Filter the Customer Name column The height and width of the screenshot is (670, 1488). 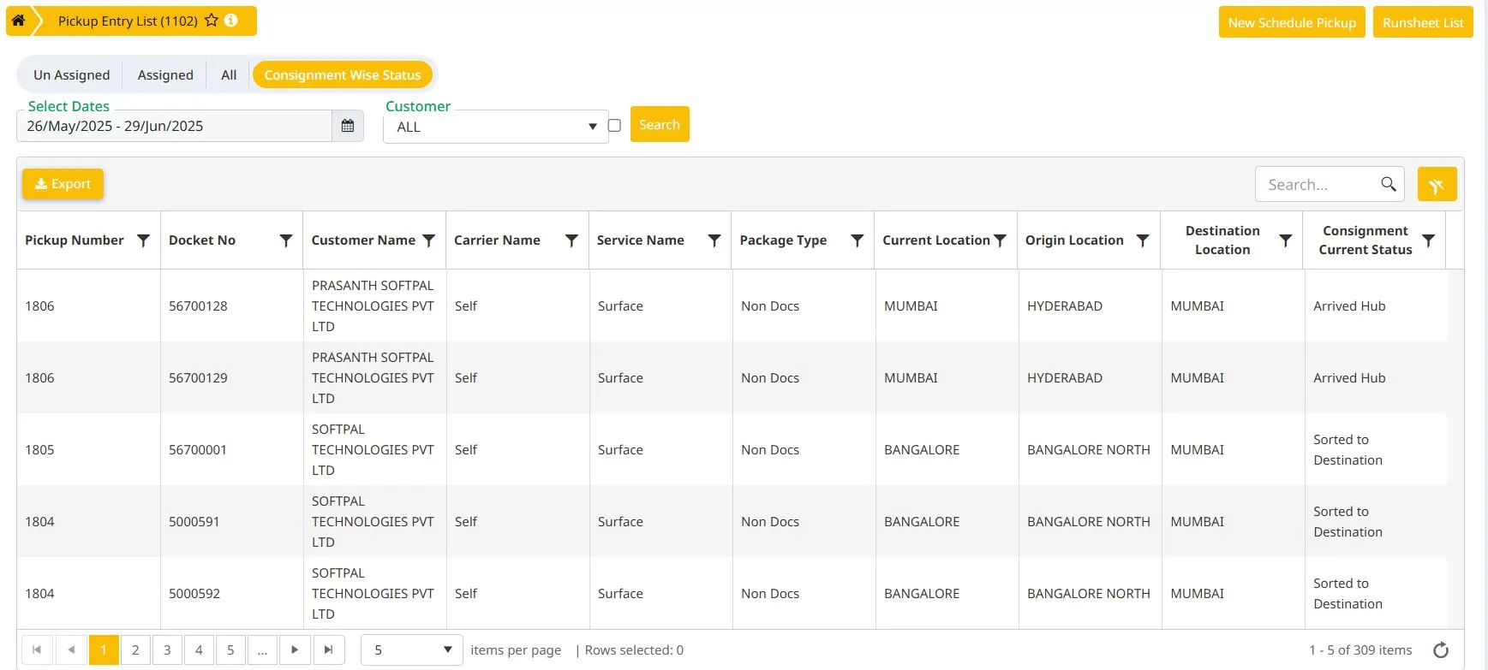tap(429, 240)
